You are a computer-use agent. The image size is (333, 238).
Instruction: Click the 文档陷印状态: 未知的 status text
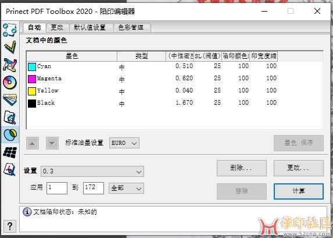tap(65, 212)
